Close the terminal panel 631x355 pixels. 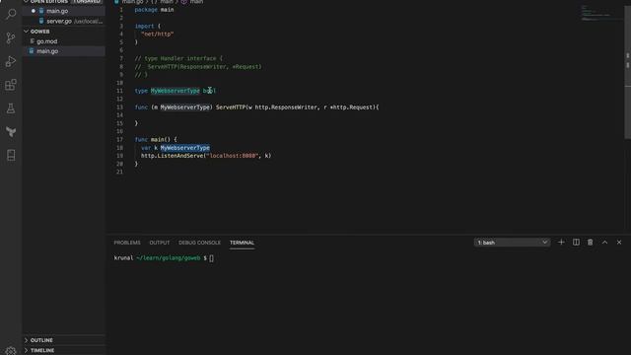[x=619, y=243]
